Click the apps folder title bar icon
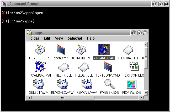The width and height of the screenshot is (170, 112). (29, 33)
